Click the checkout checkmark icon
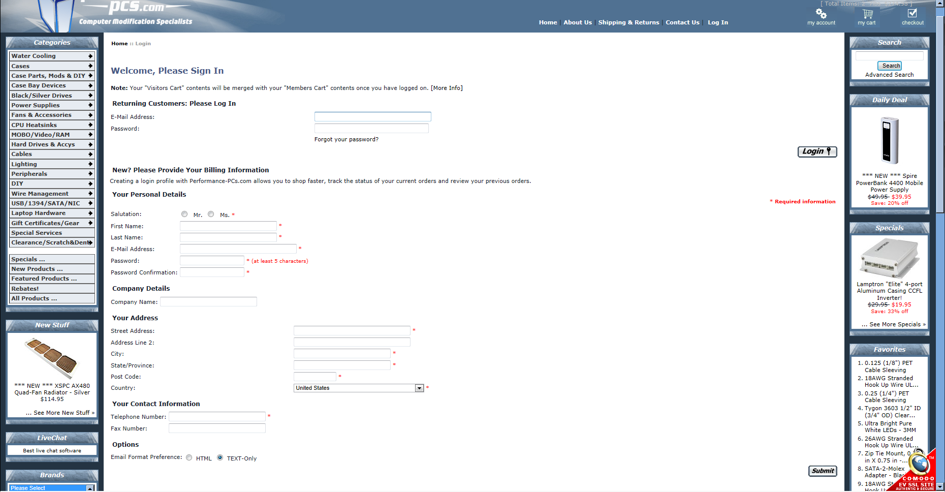This screenshot has height=492, width=945. pyautogui.click(x=912, y=13)
